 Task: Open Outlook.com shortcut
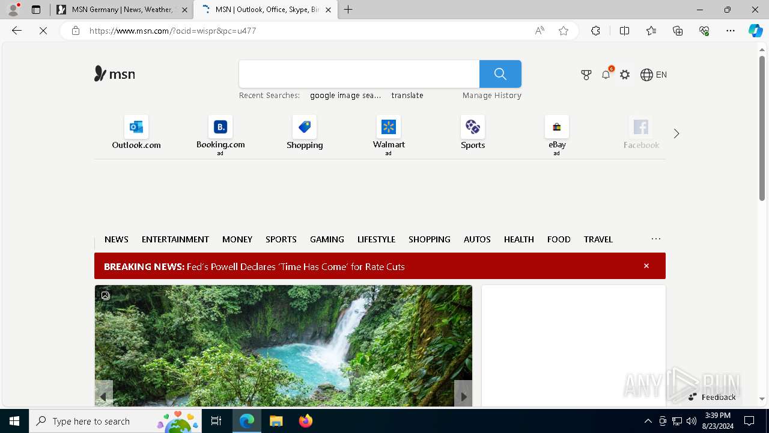coord(136,132)
